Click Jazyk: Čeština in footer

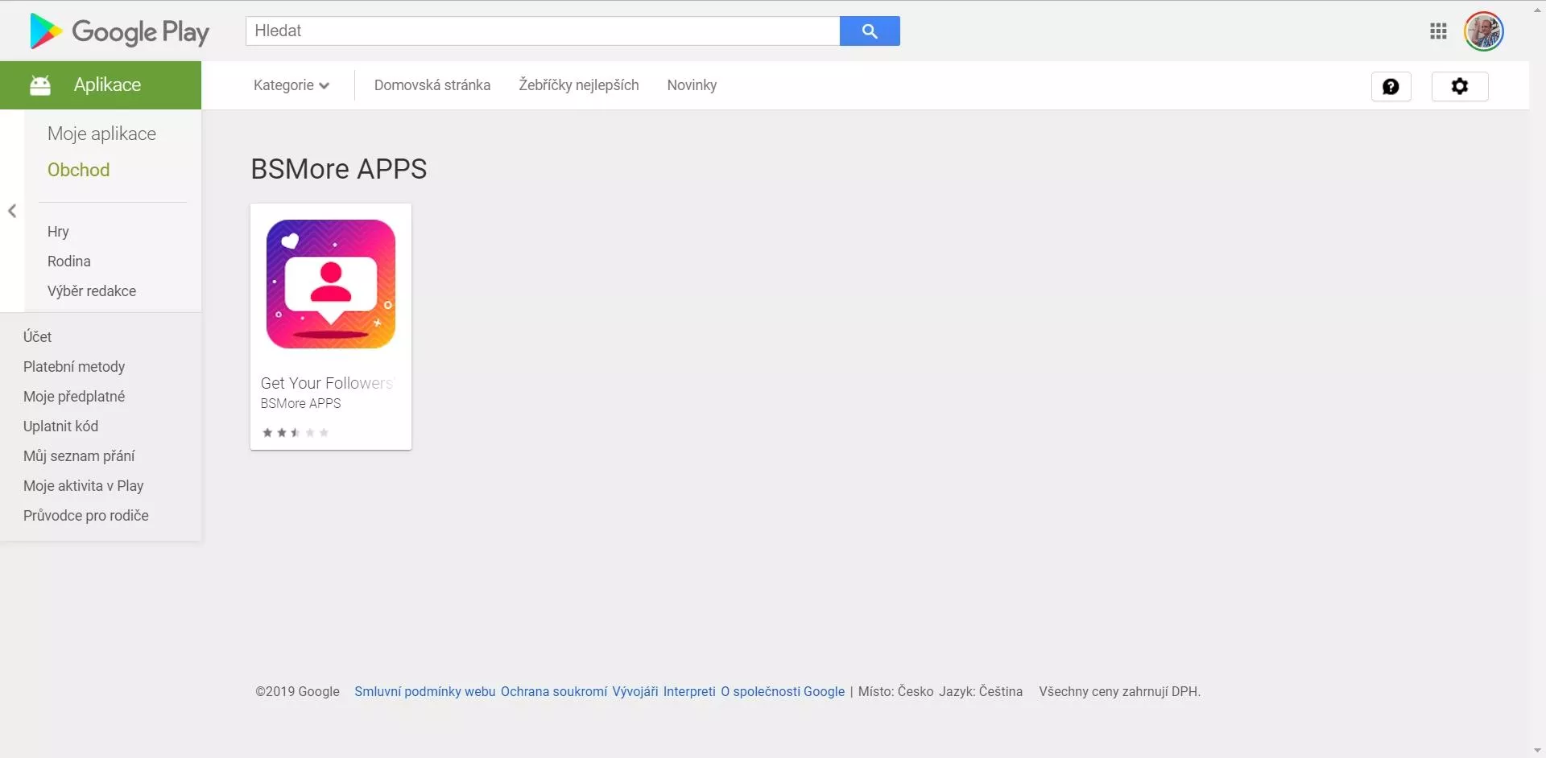981,692
